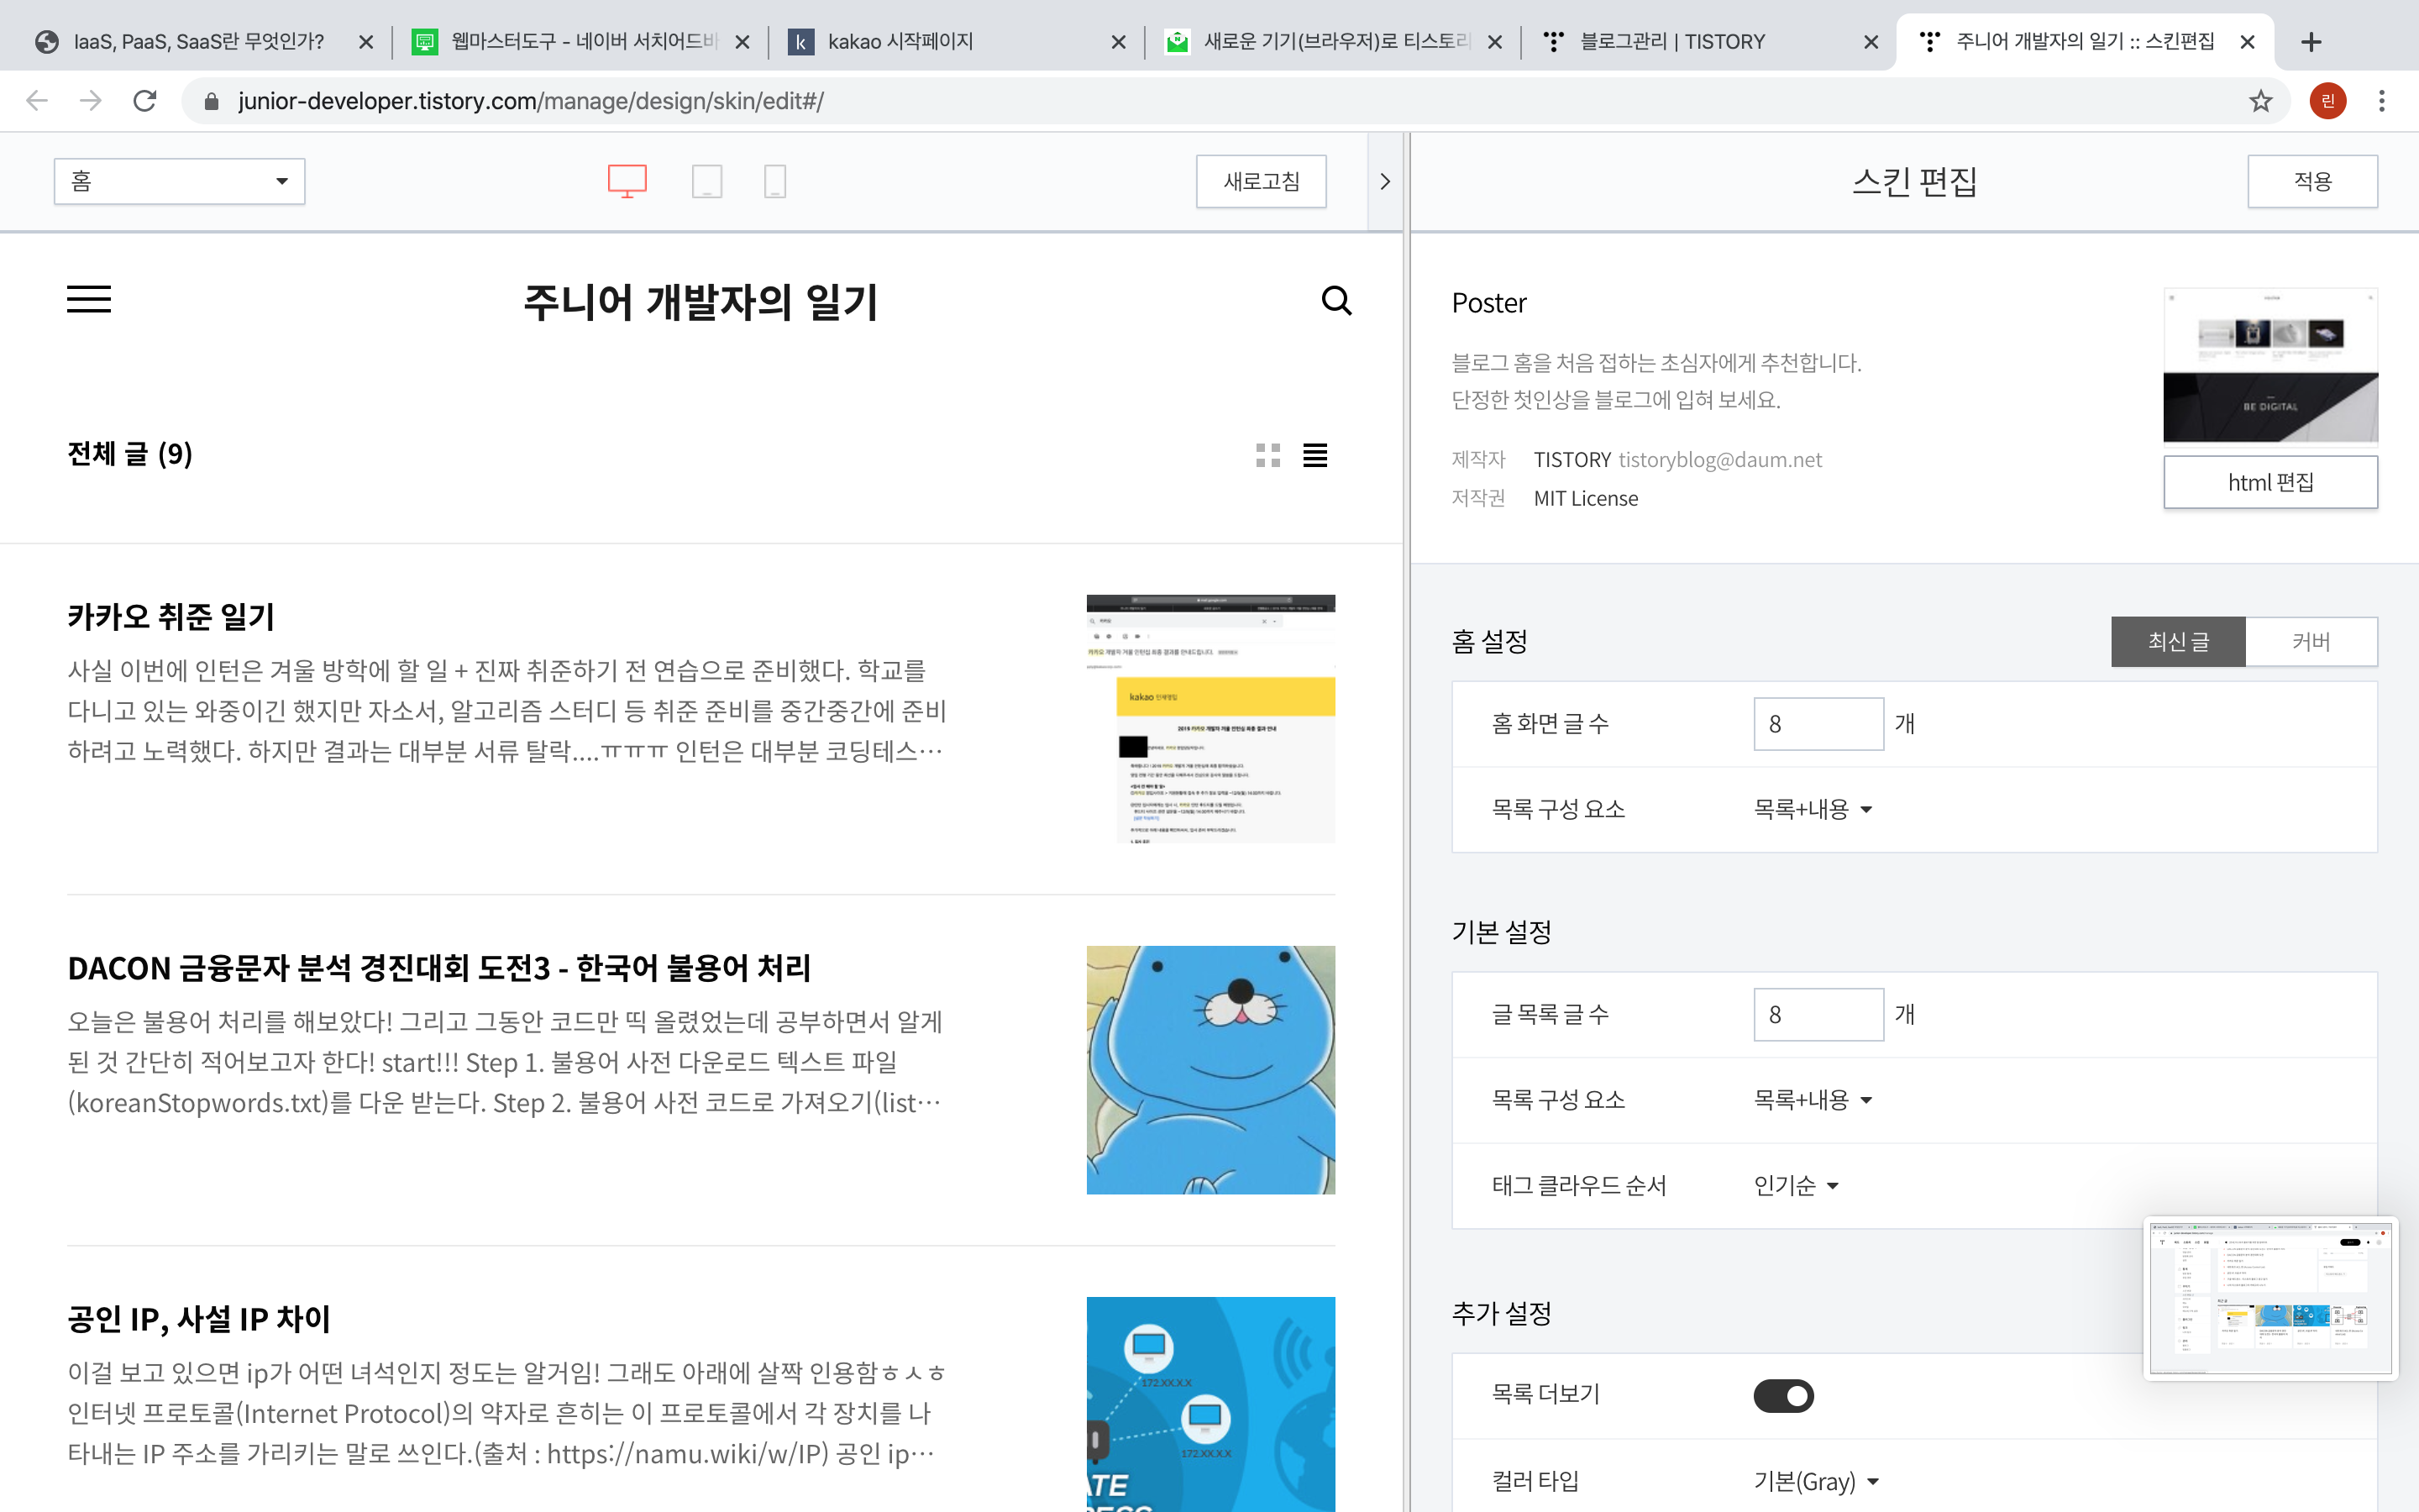This screenshot has width=2419, height=1512.
Task: Switch post list to grid view icon
Action: [1267, 456]
